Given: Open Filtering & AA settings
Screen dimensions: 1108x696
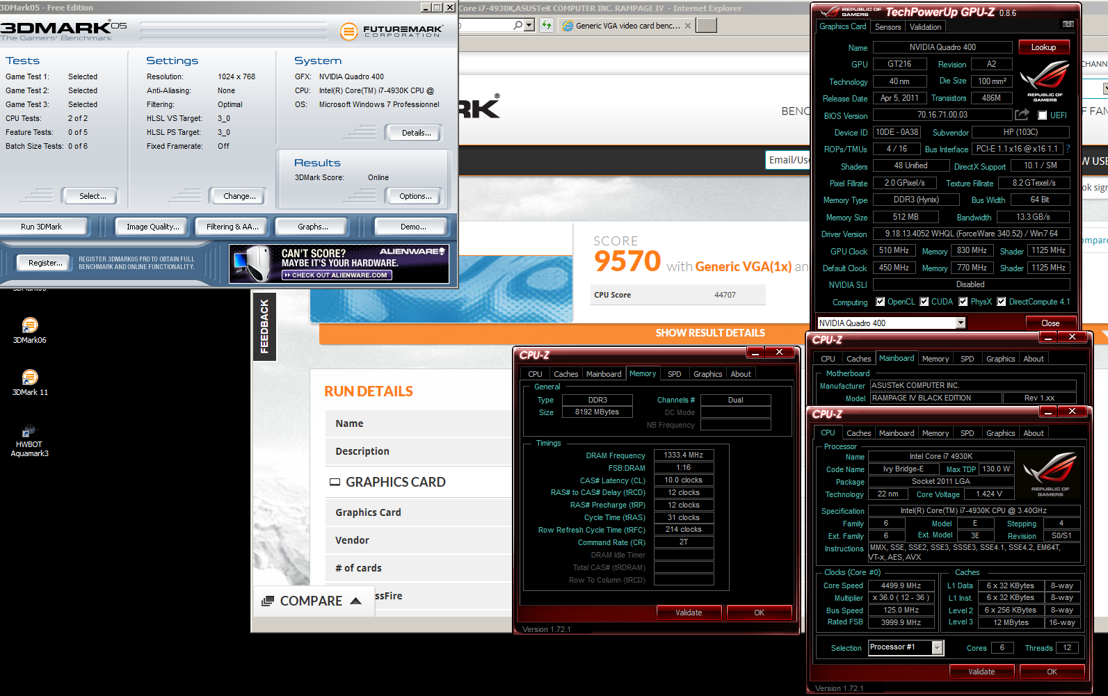Looking at the screenshot, I should (232, 227).
